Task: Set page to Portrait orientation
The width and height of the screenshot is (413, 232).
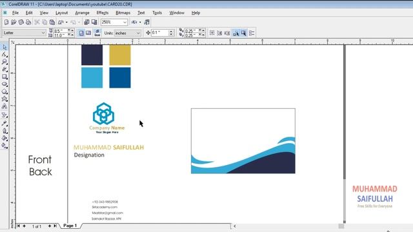Action: 81,33
